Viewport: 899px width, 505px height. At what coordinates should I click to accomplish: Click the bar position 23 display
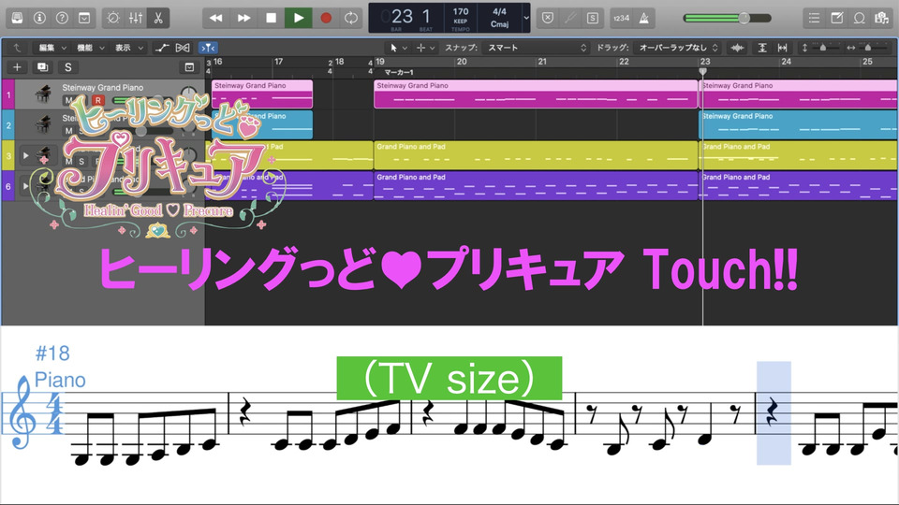[402, 16]
